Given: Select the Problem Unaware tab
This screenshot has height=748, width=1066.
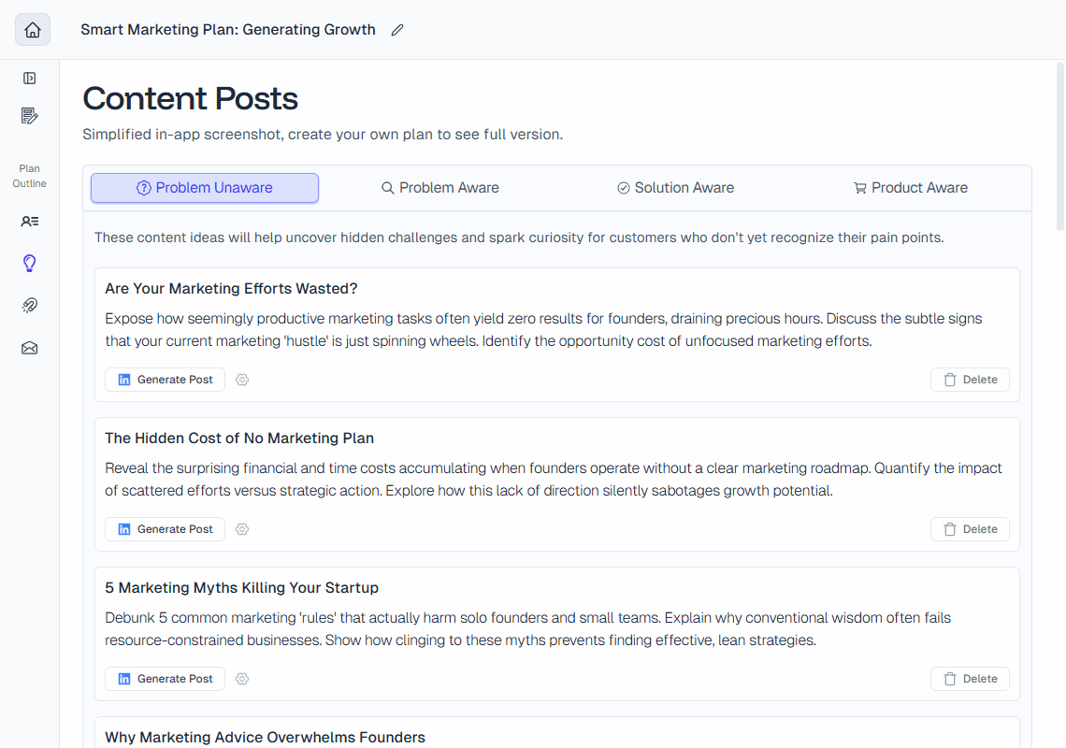Looking at the screenshot, I should (x=205, y=188).
